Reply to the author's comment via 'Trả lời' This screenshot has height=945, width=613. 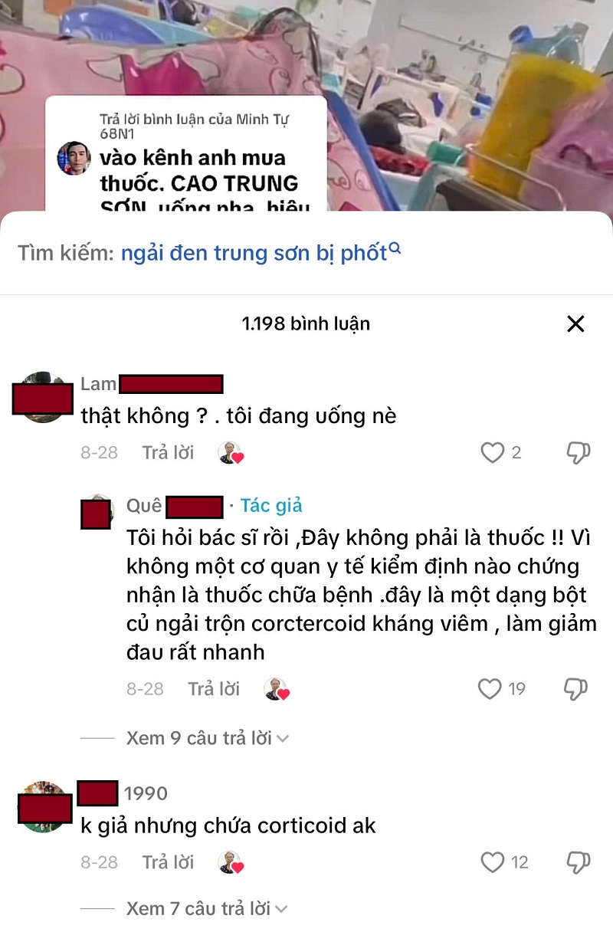point(214,688)
